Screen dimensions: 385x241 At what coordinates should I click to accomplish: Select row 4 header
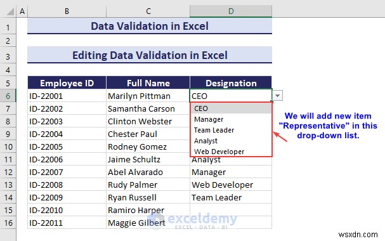click(8, 70)
